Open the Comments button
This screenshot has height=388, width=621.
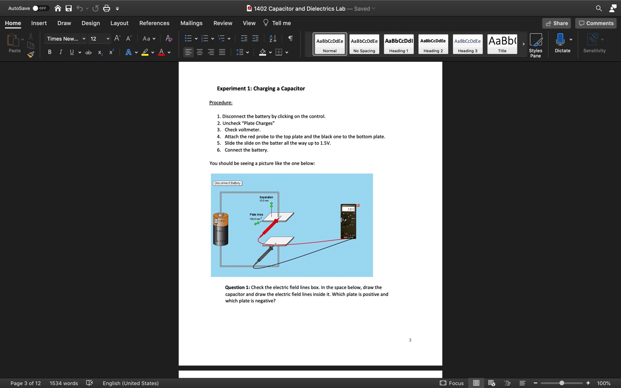coord(596,23)
